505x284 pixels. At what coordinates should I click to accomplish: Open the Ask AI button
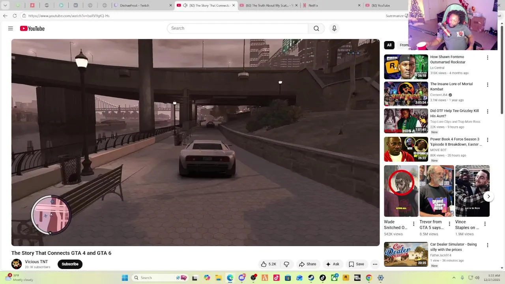coord(332,264)
